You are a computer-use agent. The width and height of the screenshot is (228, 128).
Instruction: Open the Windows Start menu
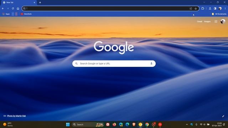[68, 124]
